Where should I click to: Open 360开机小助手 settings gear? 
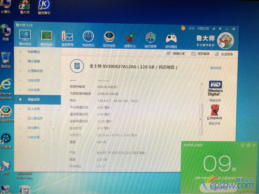(x=248, y=145)
